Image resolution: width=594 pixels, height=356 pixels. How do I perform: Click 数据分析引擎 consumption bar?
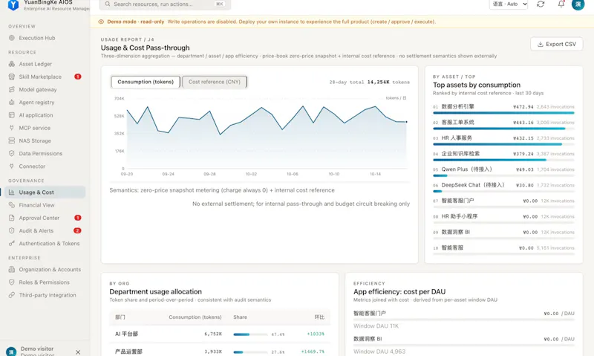(503, 113)
